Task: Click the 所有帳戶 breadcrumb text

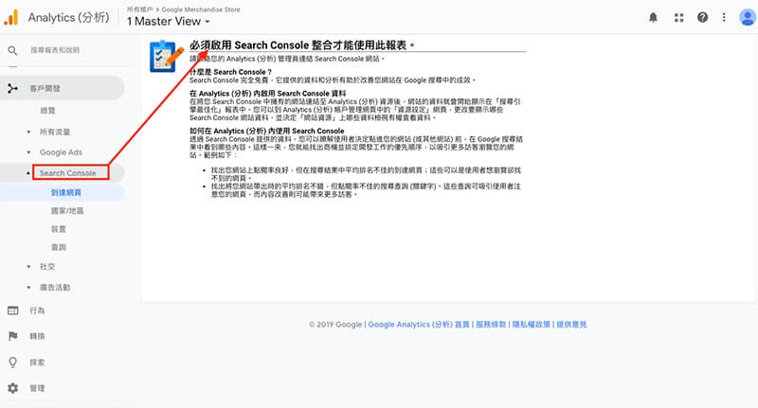Action: 139,9
